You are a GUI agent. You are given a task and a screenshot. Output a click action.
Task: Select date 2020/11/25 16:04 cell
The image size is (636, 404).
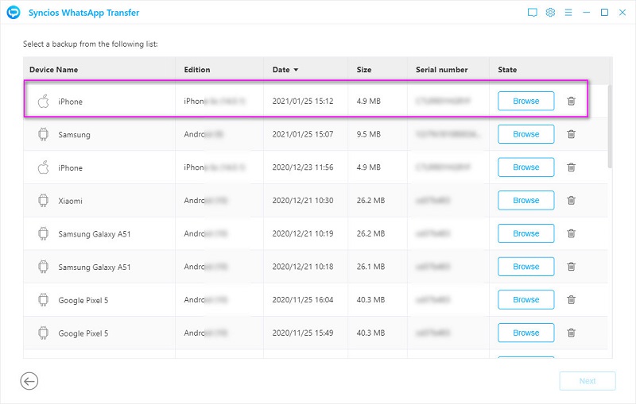303,299
